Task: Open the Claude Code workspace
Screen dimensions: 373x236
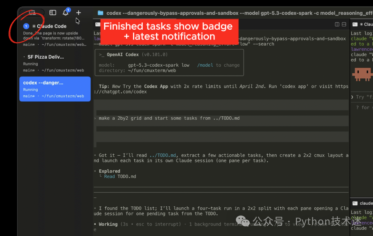Action: (x=55, y=35)
